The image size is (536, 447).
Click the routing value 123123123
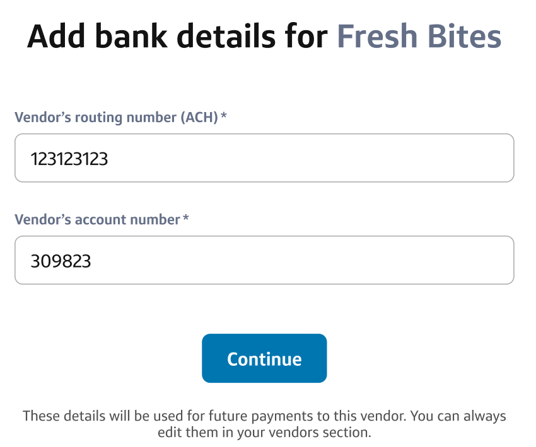click(x=69, y=159)
